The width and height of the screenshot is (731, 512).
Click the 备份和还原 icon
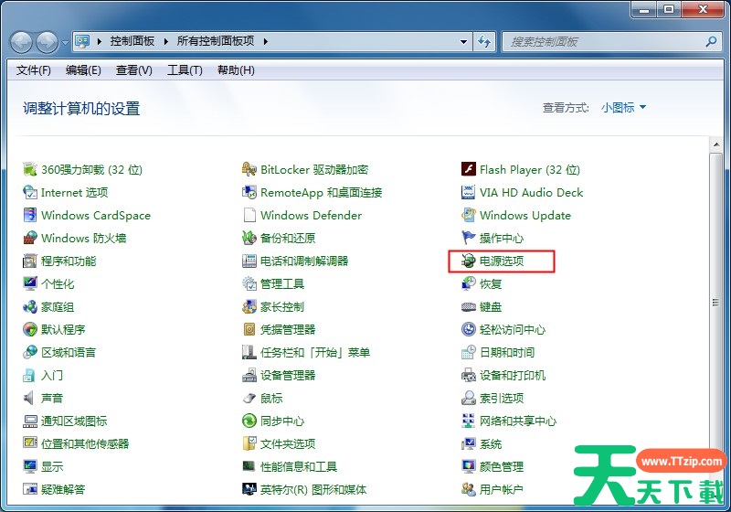coord(249,238)
